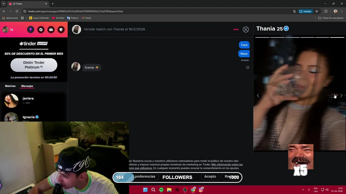346x194 pixels.
Task: Click the site information icon in address bar
Action: pyautogui.click(x=25, y=11)
